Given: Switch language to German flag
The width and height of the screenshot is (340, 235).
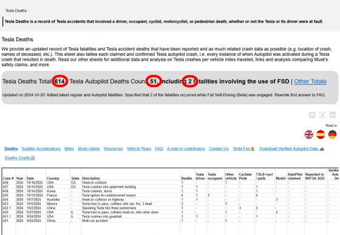Looking at the screenshot, I should tap(333, 134).
